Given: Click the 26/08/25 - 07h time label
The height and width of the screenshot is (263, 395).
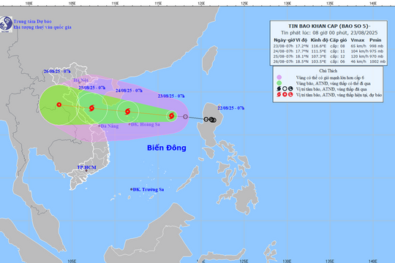Looking at the screenshot, I should [x=57, y=72].
